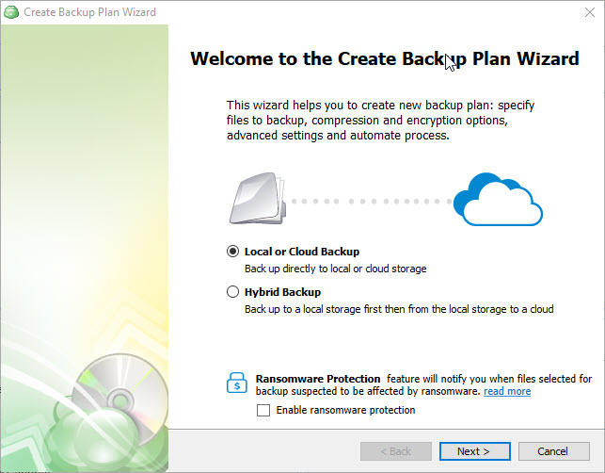Viewport: 605px width, 473px height.
Task: Click the local files folder icon
Action: point(258,199)
